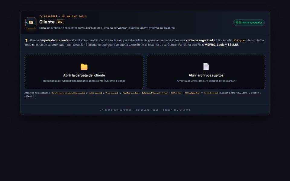Open the client folder drop zone
290x181 pixels.
point(84,72)
